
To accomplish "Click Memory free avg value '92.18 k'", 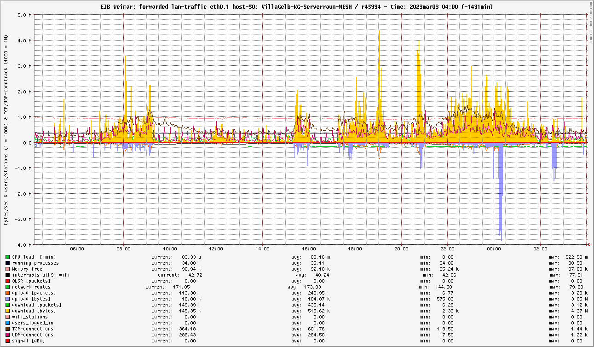I will (320, 269).
